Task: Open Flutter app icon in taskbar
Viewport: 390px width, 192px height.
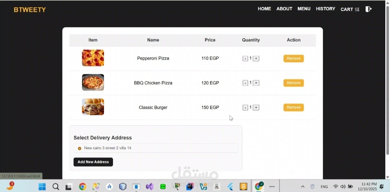Action: pyautogui.click(x=230, y=187)
